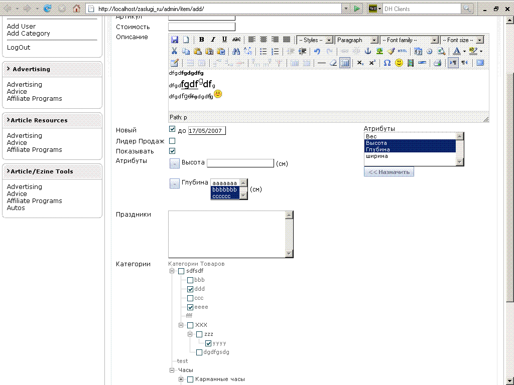Open the Font family dropdown

pos(409,40)
